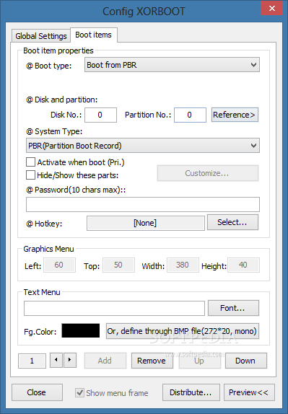Click the Width value field showing 380

[183, 265]
